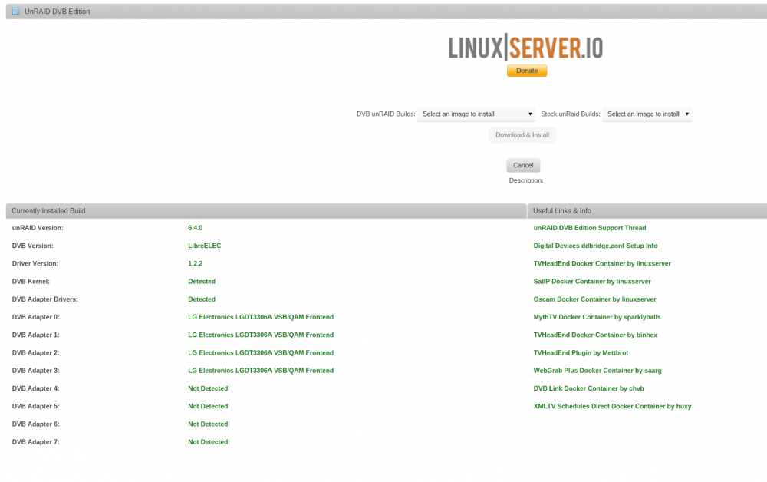
Task: Open the DVB unRAID Builds dropdown
Action: point(476,114)
